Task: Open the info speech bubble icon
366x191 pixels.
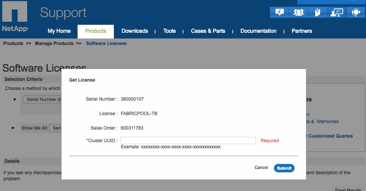Action: 279,12
